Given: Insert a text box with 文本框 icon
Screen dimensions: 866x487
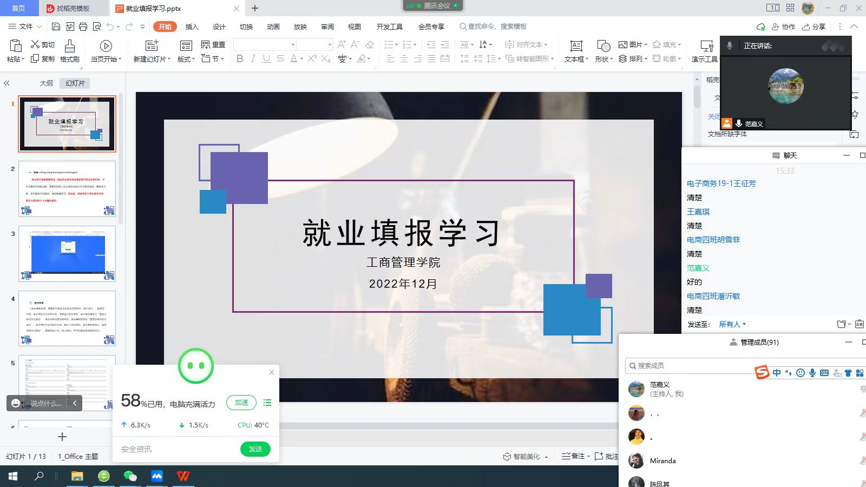Looking at the screenshot, I should 576,47.
